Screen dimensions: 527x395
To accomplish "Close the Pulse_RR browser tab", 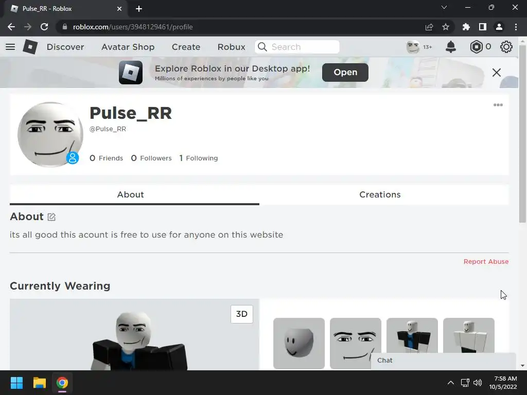I will (x=119, y=9).
